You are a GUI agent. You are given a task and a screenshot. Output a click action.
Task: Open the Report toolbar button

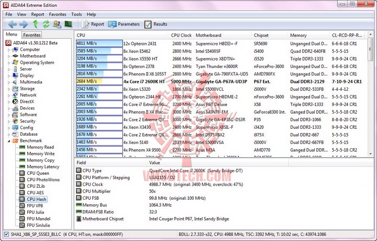[x=93, y=24]
